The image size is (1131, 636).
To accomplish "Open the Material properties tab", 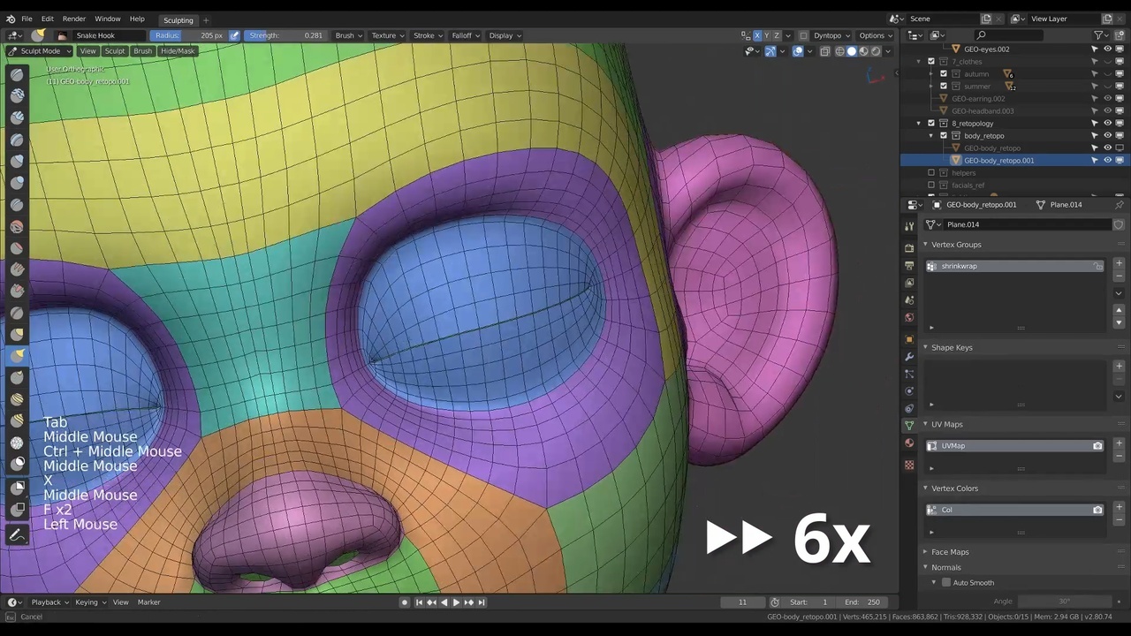I will [909, 443].
